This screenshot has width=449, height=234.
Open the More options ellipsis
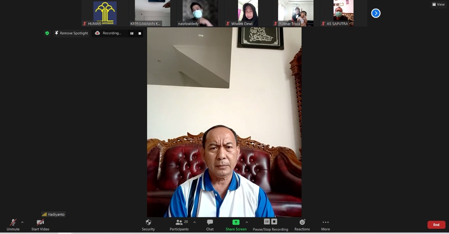(325, 225)
